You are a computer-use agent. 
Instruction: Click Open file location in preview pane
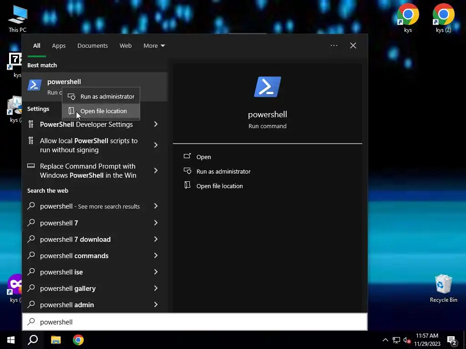[x=220, y=186]
